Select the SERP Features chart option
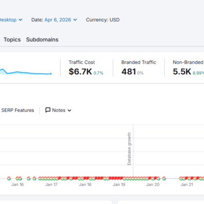The width and height of the screenshot is (204, 204). click(x=17, y=110)
